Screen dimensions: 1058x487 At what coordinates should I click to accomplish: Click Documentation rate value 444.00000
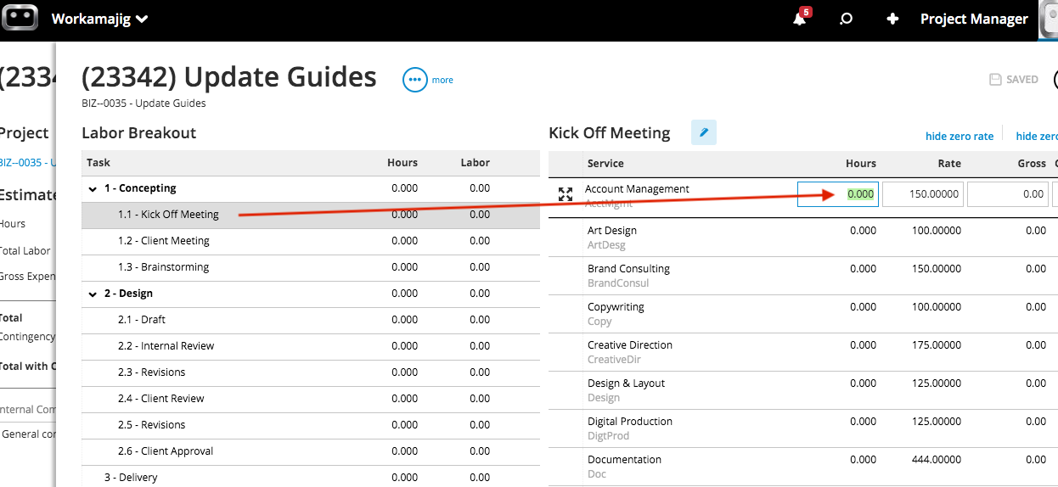[x=937, y=460]
